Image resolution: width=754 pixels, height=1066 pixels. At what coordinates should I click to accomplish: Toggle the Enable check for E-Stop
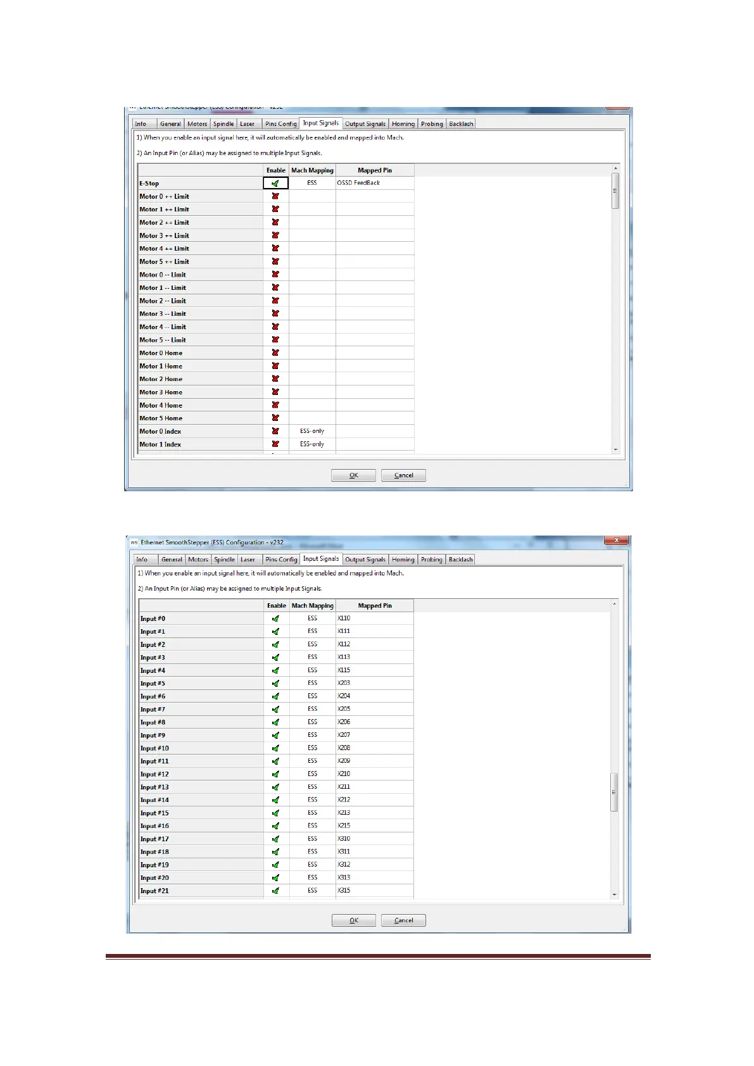275,183
